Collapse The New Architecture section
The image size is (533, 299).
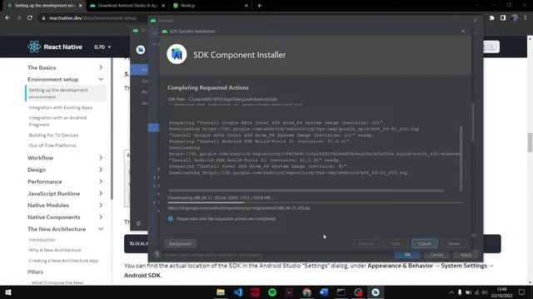(101, 229)
